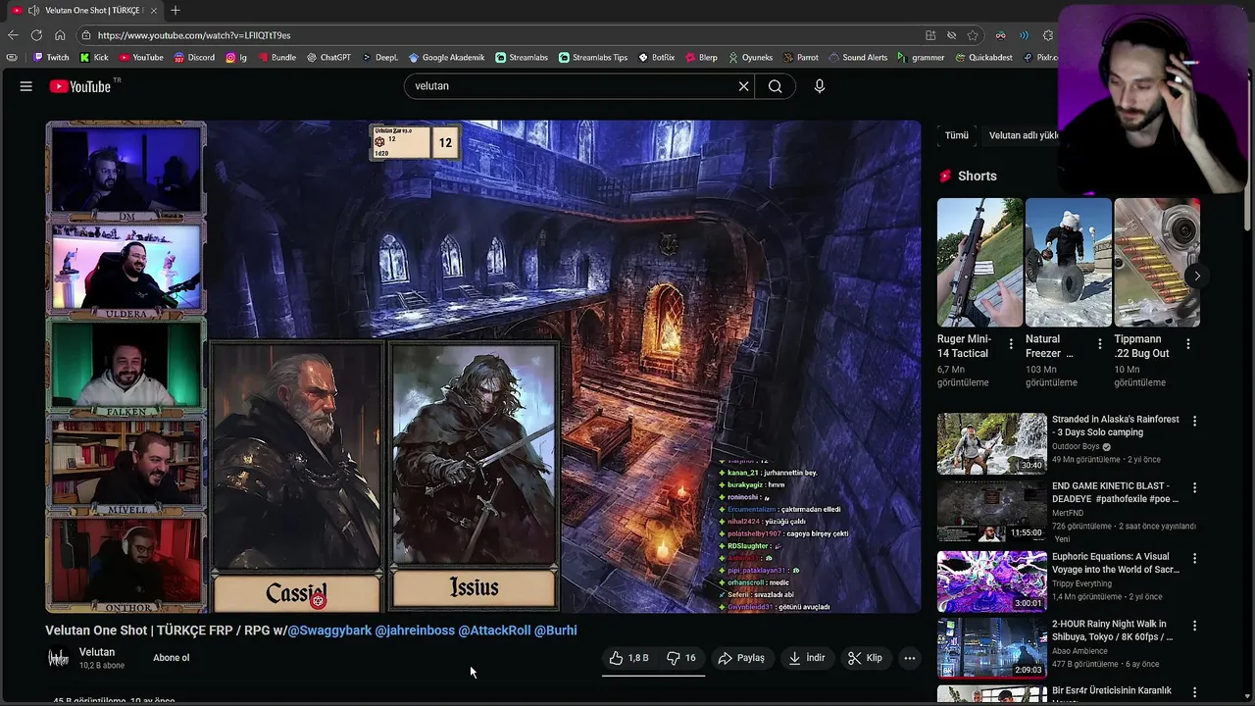This screenshot has height=706, width=1255.
Task: Click the video player area
Action: (x=483, y=367)
